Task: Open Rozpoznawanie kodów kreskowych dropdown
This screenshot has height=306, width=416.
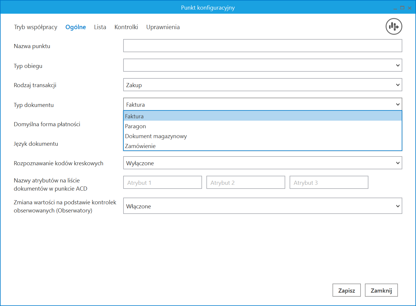Action: point(262,163)
